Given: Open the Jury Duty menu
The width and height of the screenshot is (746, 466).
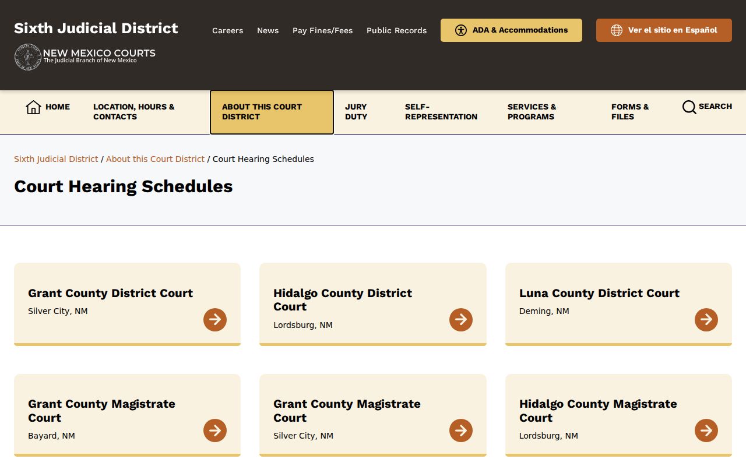Looking at the screenshot, I should [356, 112].
